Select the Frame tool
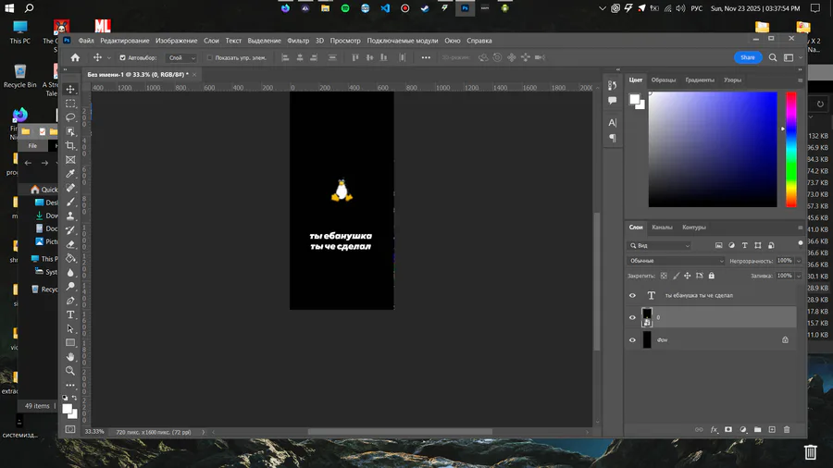 tap(70, 160)
